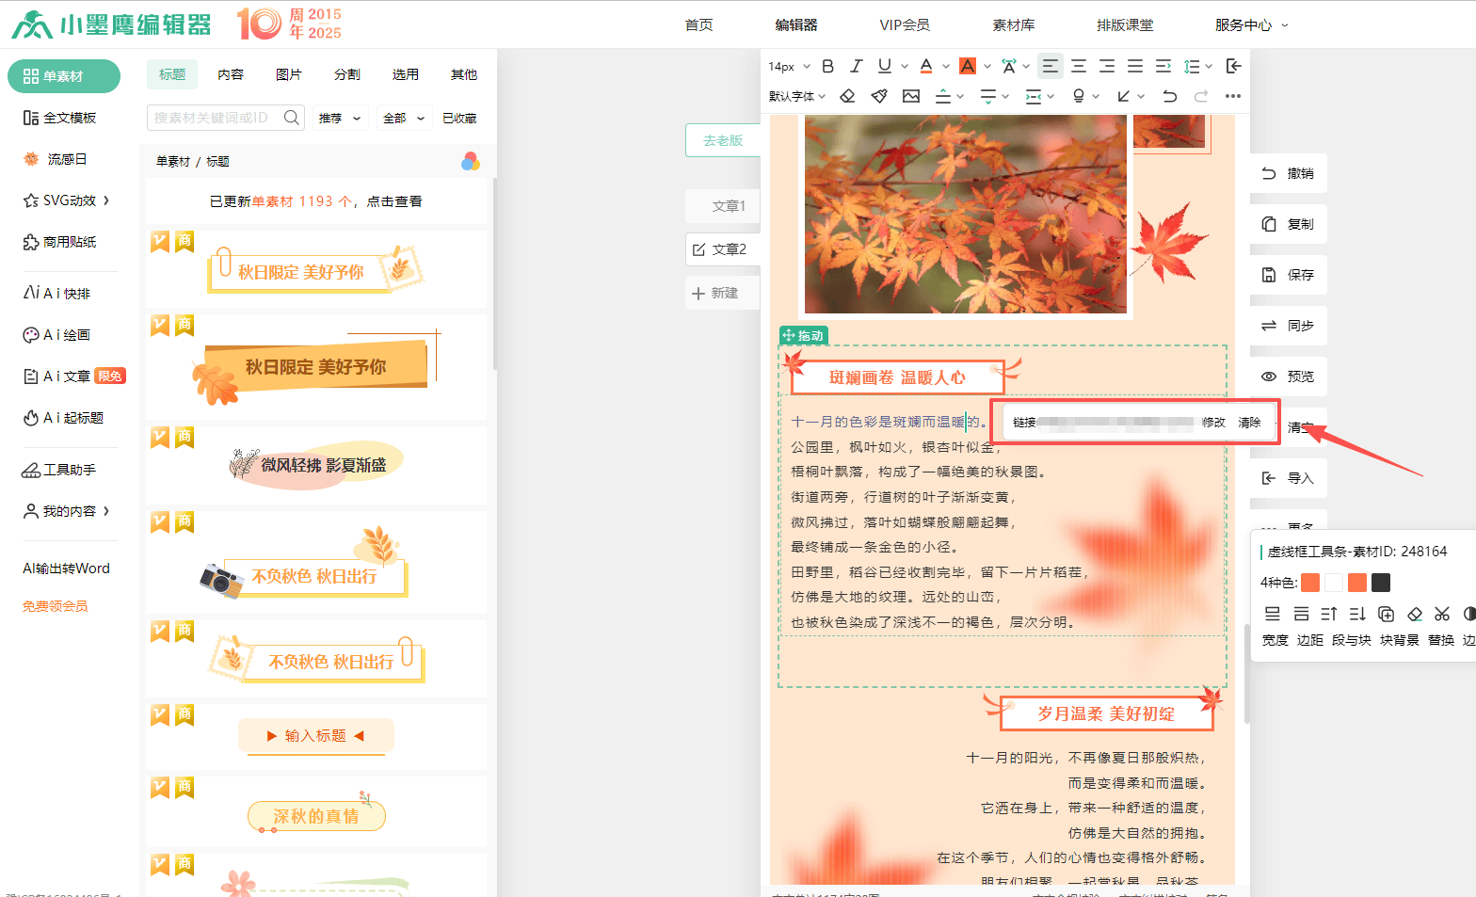The image size is (1476, 897).
Task: Click the search magnifier icon
Action: pyautogui.click(x=292, y=118)
